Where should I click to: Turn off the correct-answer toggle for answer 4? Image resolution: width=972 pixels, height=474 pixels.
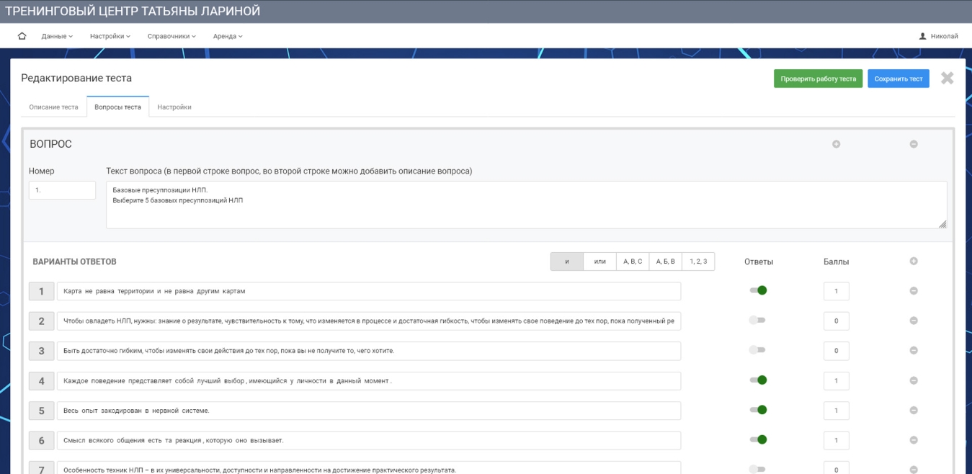[x=757, y=380]
